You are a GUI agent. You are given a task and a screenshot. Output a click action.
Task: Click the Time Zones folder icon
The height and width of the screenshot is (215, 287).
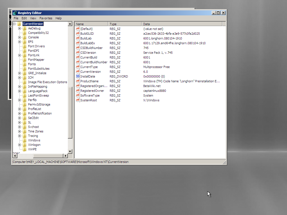pos(25,131)
